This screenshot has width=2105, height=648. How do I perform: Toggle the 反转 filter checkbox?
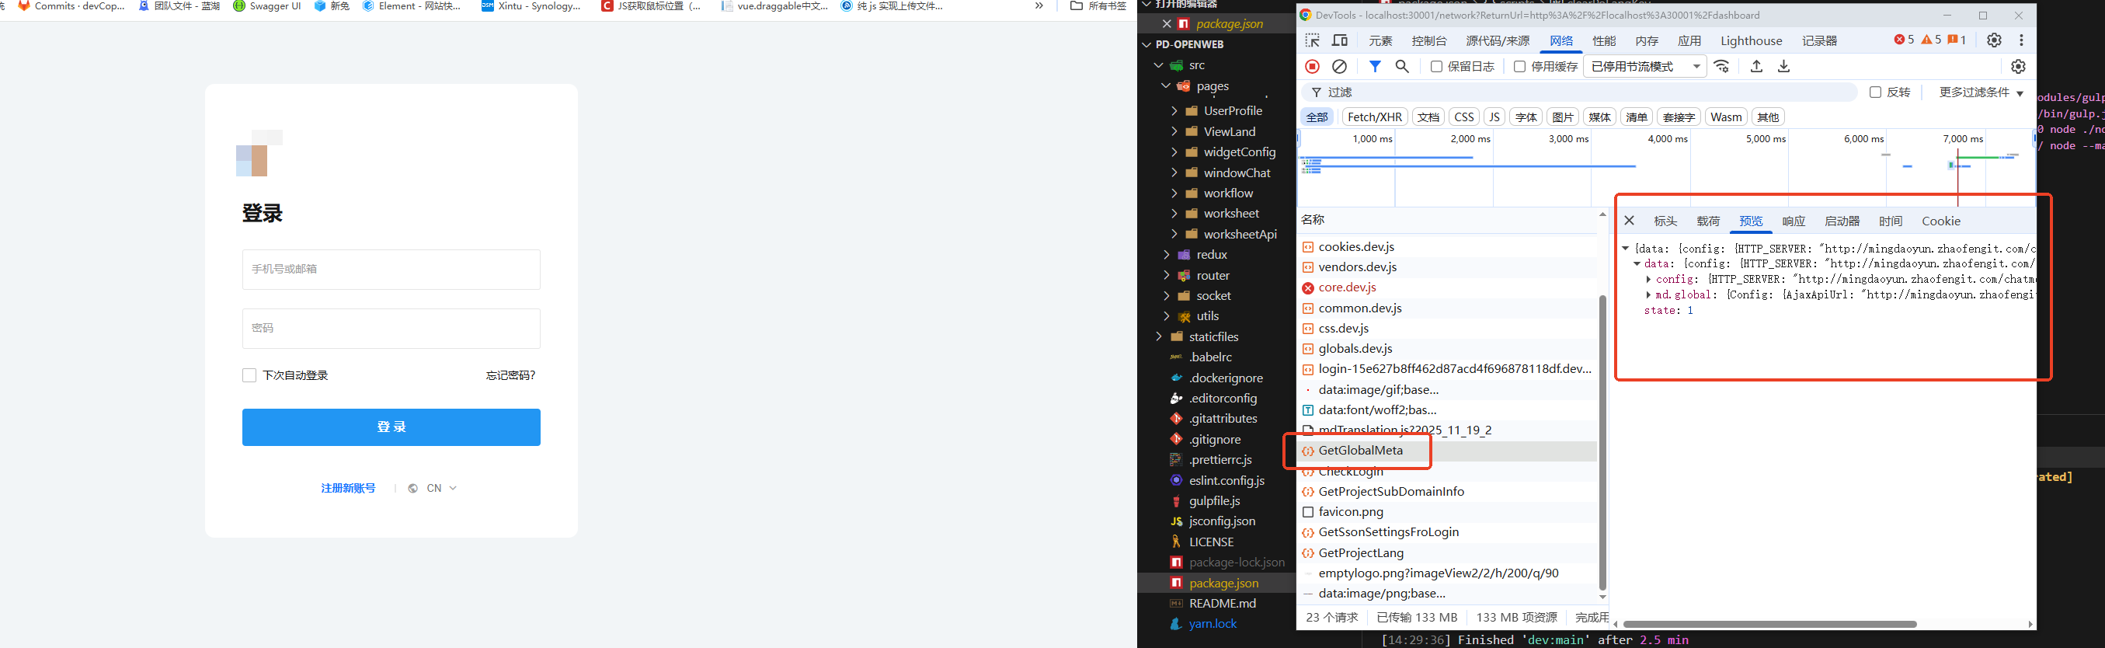coord(1875,92)
